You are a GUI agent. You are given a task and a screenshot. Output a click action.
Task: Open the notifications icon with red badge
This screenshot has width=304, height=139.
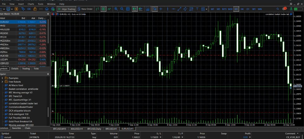(284, 9)
